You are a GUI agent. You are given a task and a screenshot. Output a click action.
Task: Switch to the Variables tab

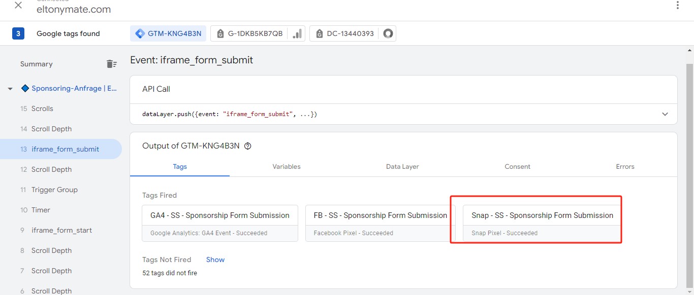pos(287,166)
